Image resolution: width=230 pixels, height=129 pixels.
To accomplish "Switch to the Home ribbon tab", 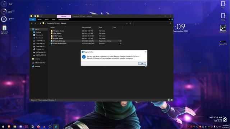I will (40, 19).
